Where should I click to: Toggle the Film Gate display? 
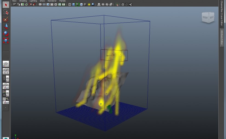tap(44, 4)
